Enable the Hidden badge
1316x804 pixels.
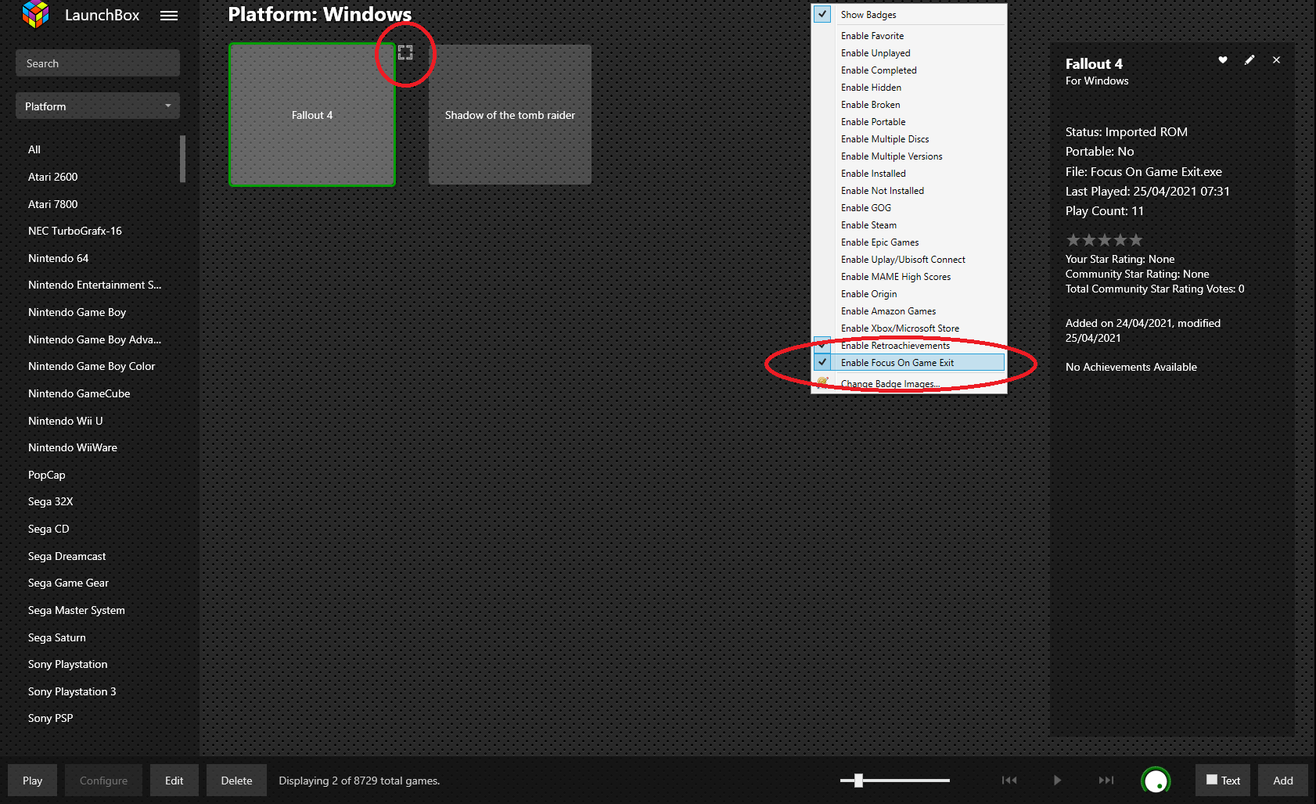908,88
